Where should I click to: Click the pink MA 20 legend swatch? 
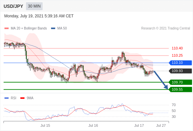tap(7, 28)
